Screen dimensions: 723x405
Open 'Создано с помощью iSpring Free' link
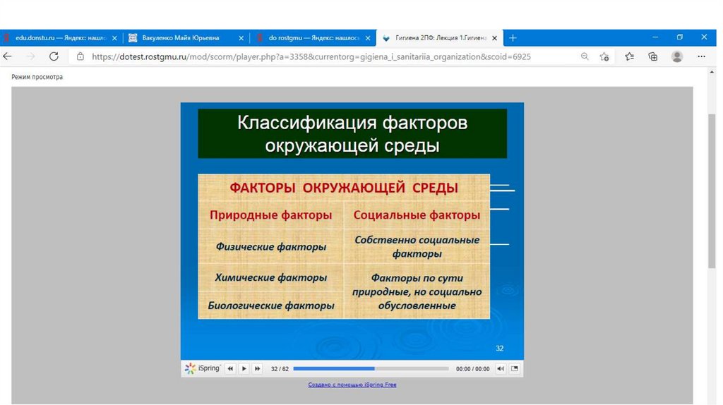tap(352, 385)
